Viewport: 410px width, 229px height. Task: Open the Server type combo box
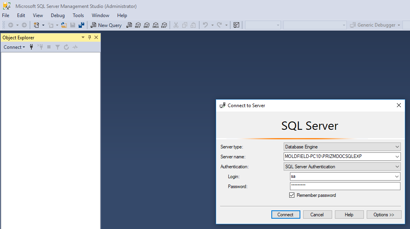point(342,147)
